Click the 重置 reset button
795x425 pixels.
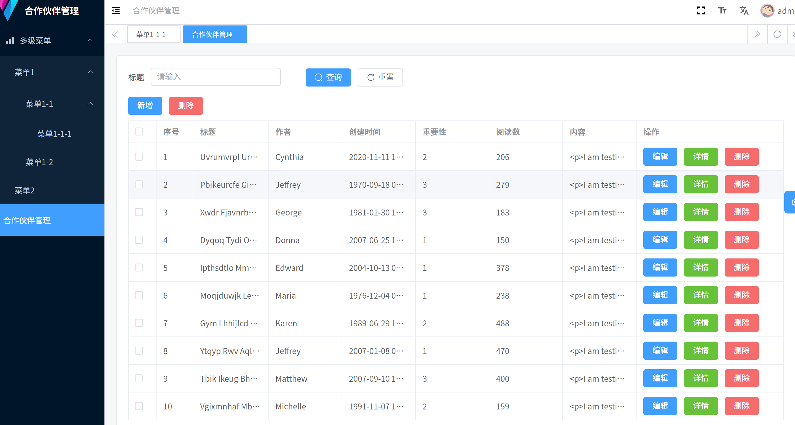click(380, 77)
